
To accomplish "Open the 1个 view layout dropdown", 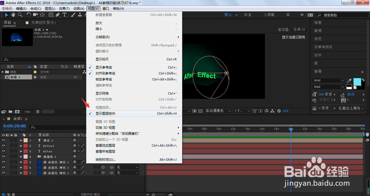I will pyautogui.click(x=242, y=111).
